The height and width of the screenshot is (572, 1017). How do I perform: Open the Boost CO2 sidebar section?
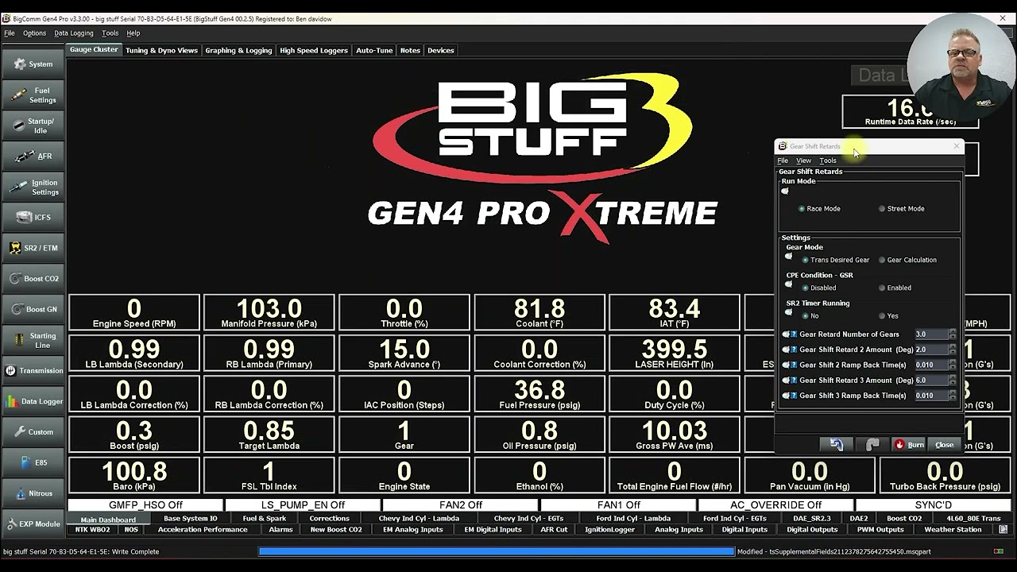coord(33,278)
